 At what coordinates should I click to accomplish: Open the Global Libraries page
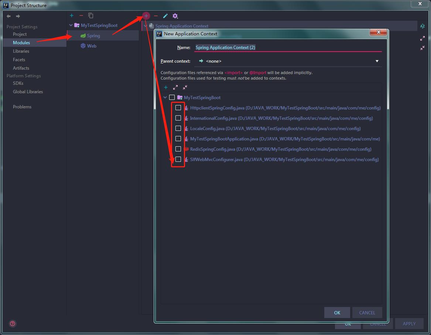point(28,92)
